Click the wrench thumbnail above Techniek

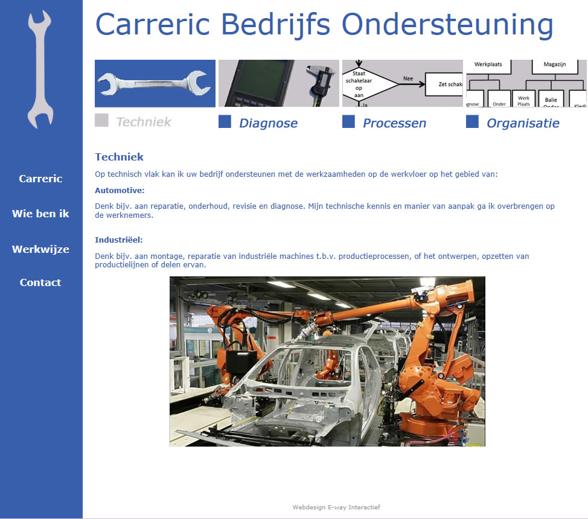tap(155, 83)
